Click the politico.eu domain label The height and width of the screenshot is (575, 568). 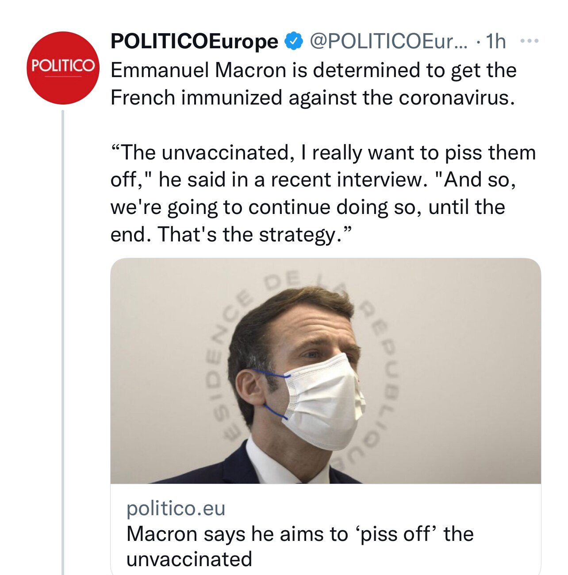point(176,509)
